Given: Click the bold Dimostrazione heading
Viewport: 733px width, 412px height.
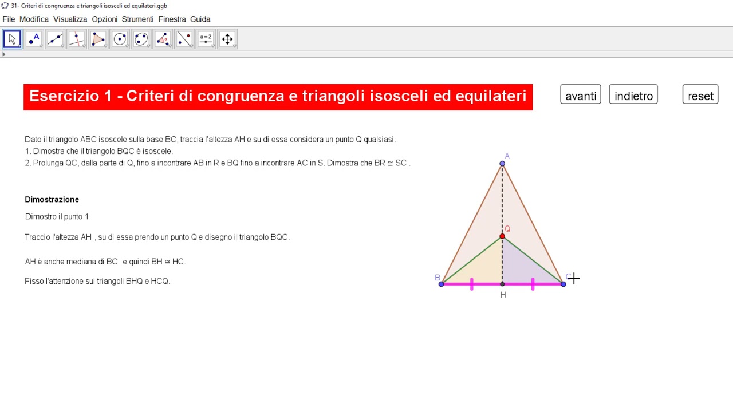Looking at the screenshot, I should 52,200.
